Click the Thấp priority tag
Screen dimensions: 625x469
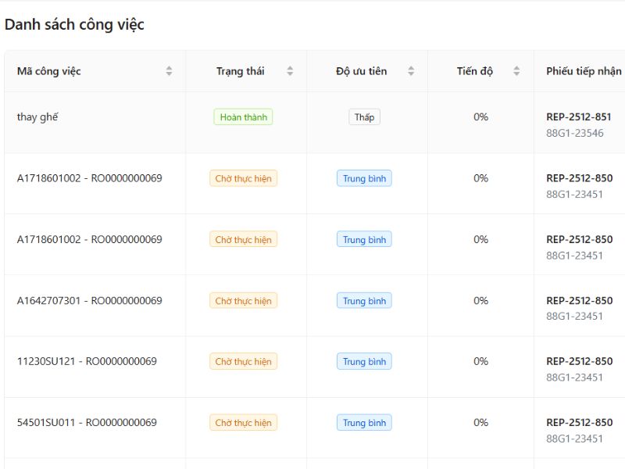pos(364,117)
